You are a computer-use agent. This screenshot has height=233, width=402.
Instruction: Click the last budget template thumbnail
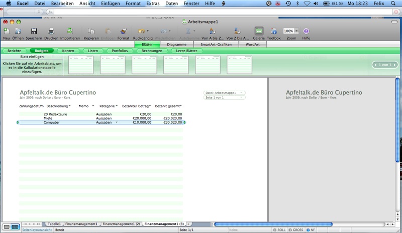click(x=240, y=65)
